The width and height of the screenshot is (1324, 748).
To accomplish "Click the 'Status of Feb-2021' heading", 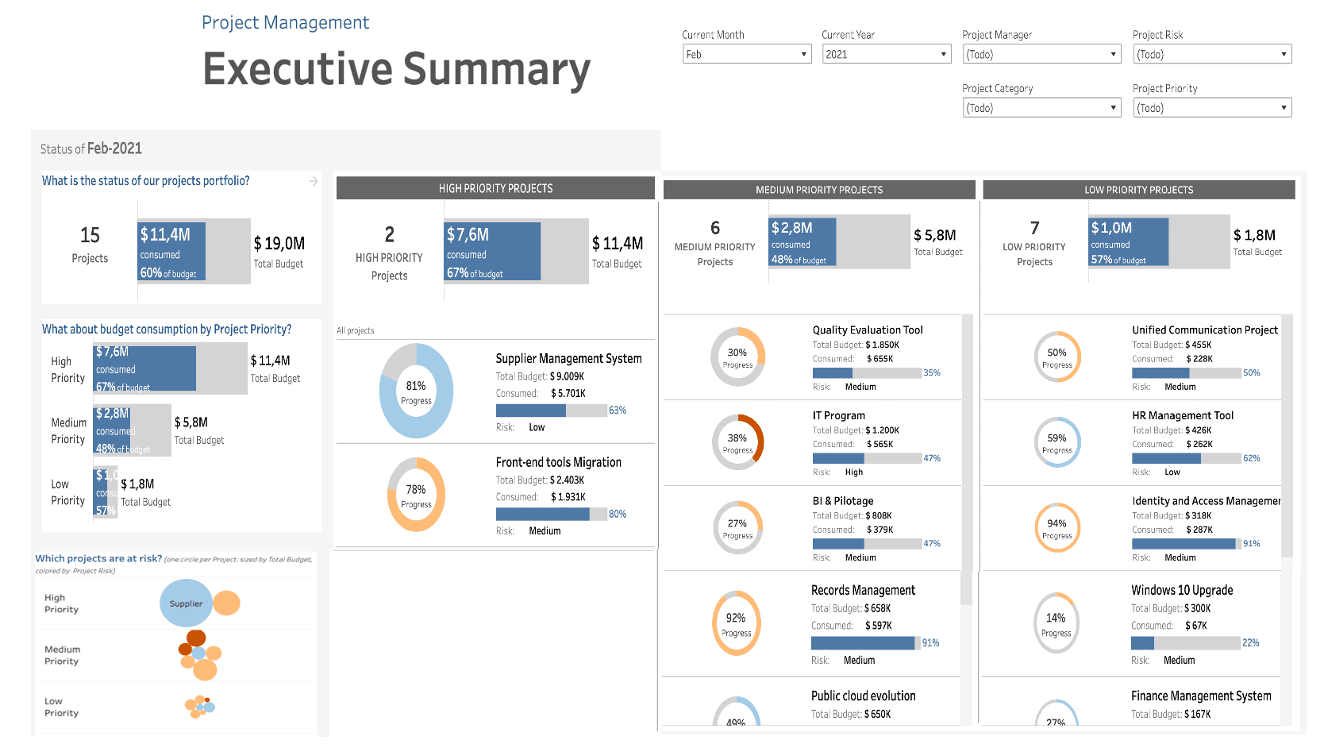I will tap(91, 148).
